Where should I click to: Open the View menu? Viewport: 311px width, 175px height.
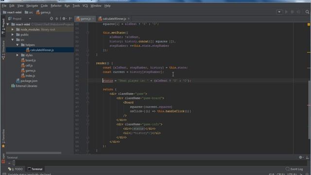(x=20, y=6)
